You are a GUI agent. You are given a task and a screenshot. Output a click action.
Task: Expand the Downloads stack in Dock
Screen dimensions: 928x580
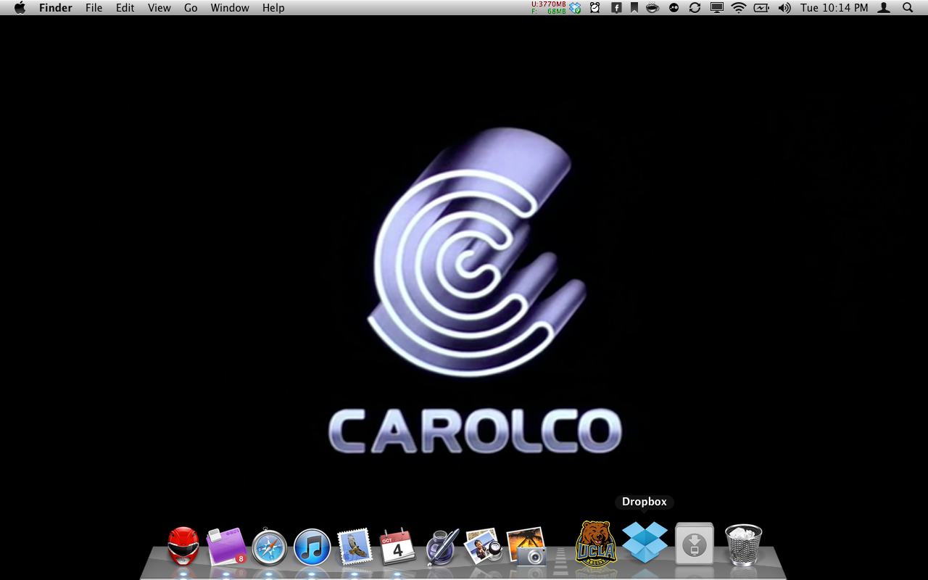[695, 544]
